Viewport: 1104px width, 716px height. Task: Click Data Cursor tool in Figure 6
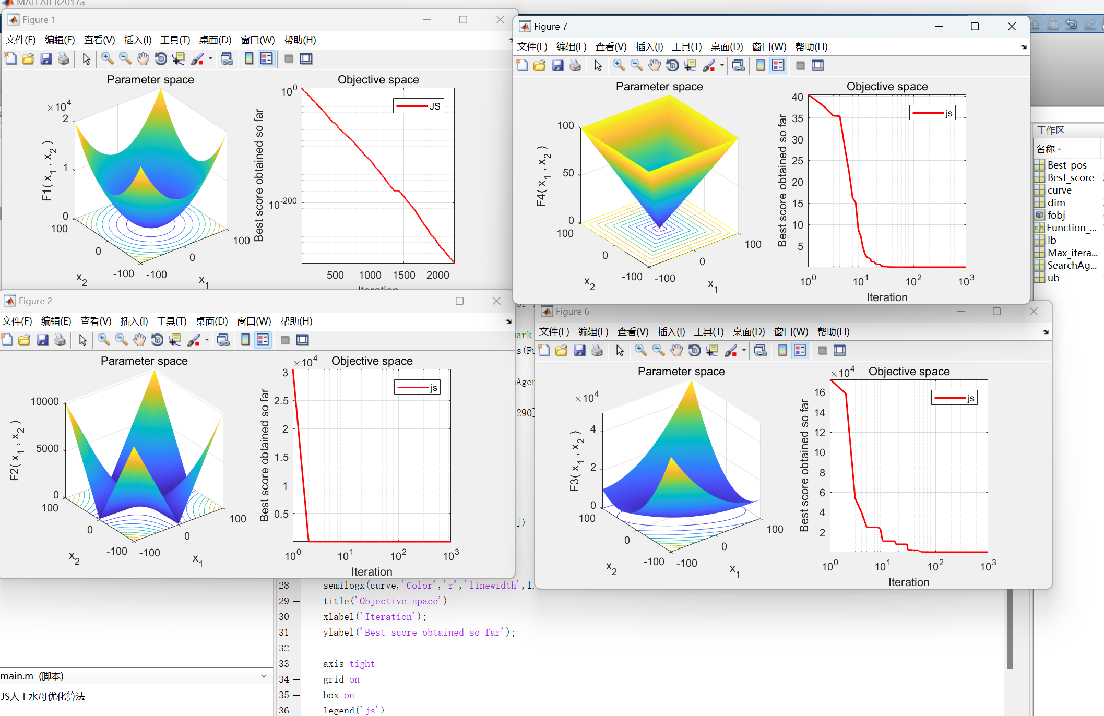point(711,351)
